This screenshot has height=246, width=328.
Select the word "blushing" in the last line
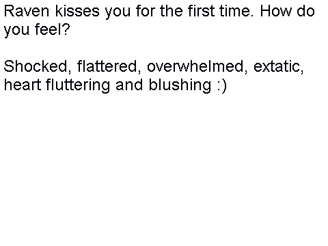click(180, 86)
